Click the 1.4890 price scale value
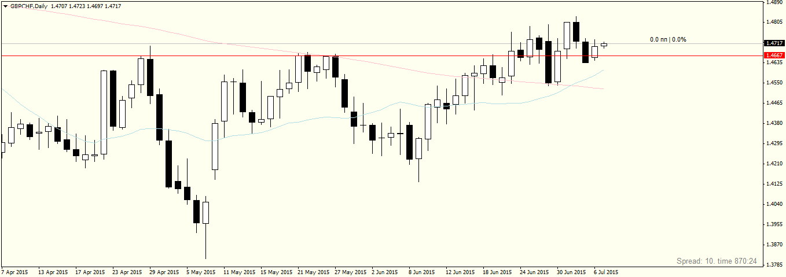The width and height of the screenshot is (786, 277). (775, 2)
